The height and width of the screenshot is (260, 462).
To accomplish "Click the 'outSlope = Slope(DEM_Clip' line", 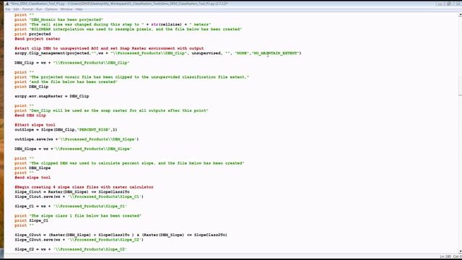I will tap(66, 130).
